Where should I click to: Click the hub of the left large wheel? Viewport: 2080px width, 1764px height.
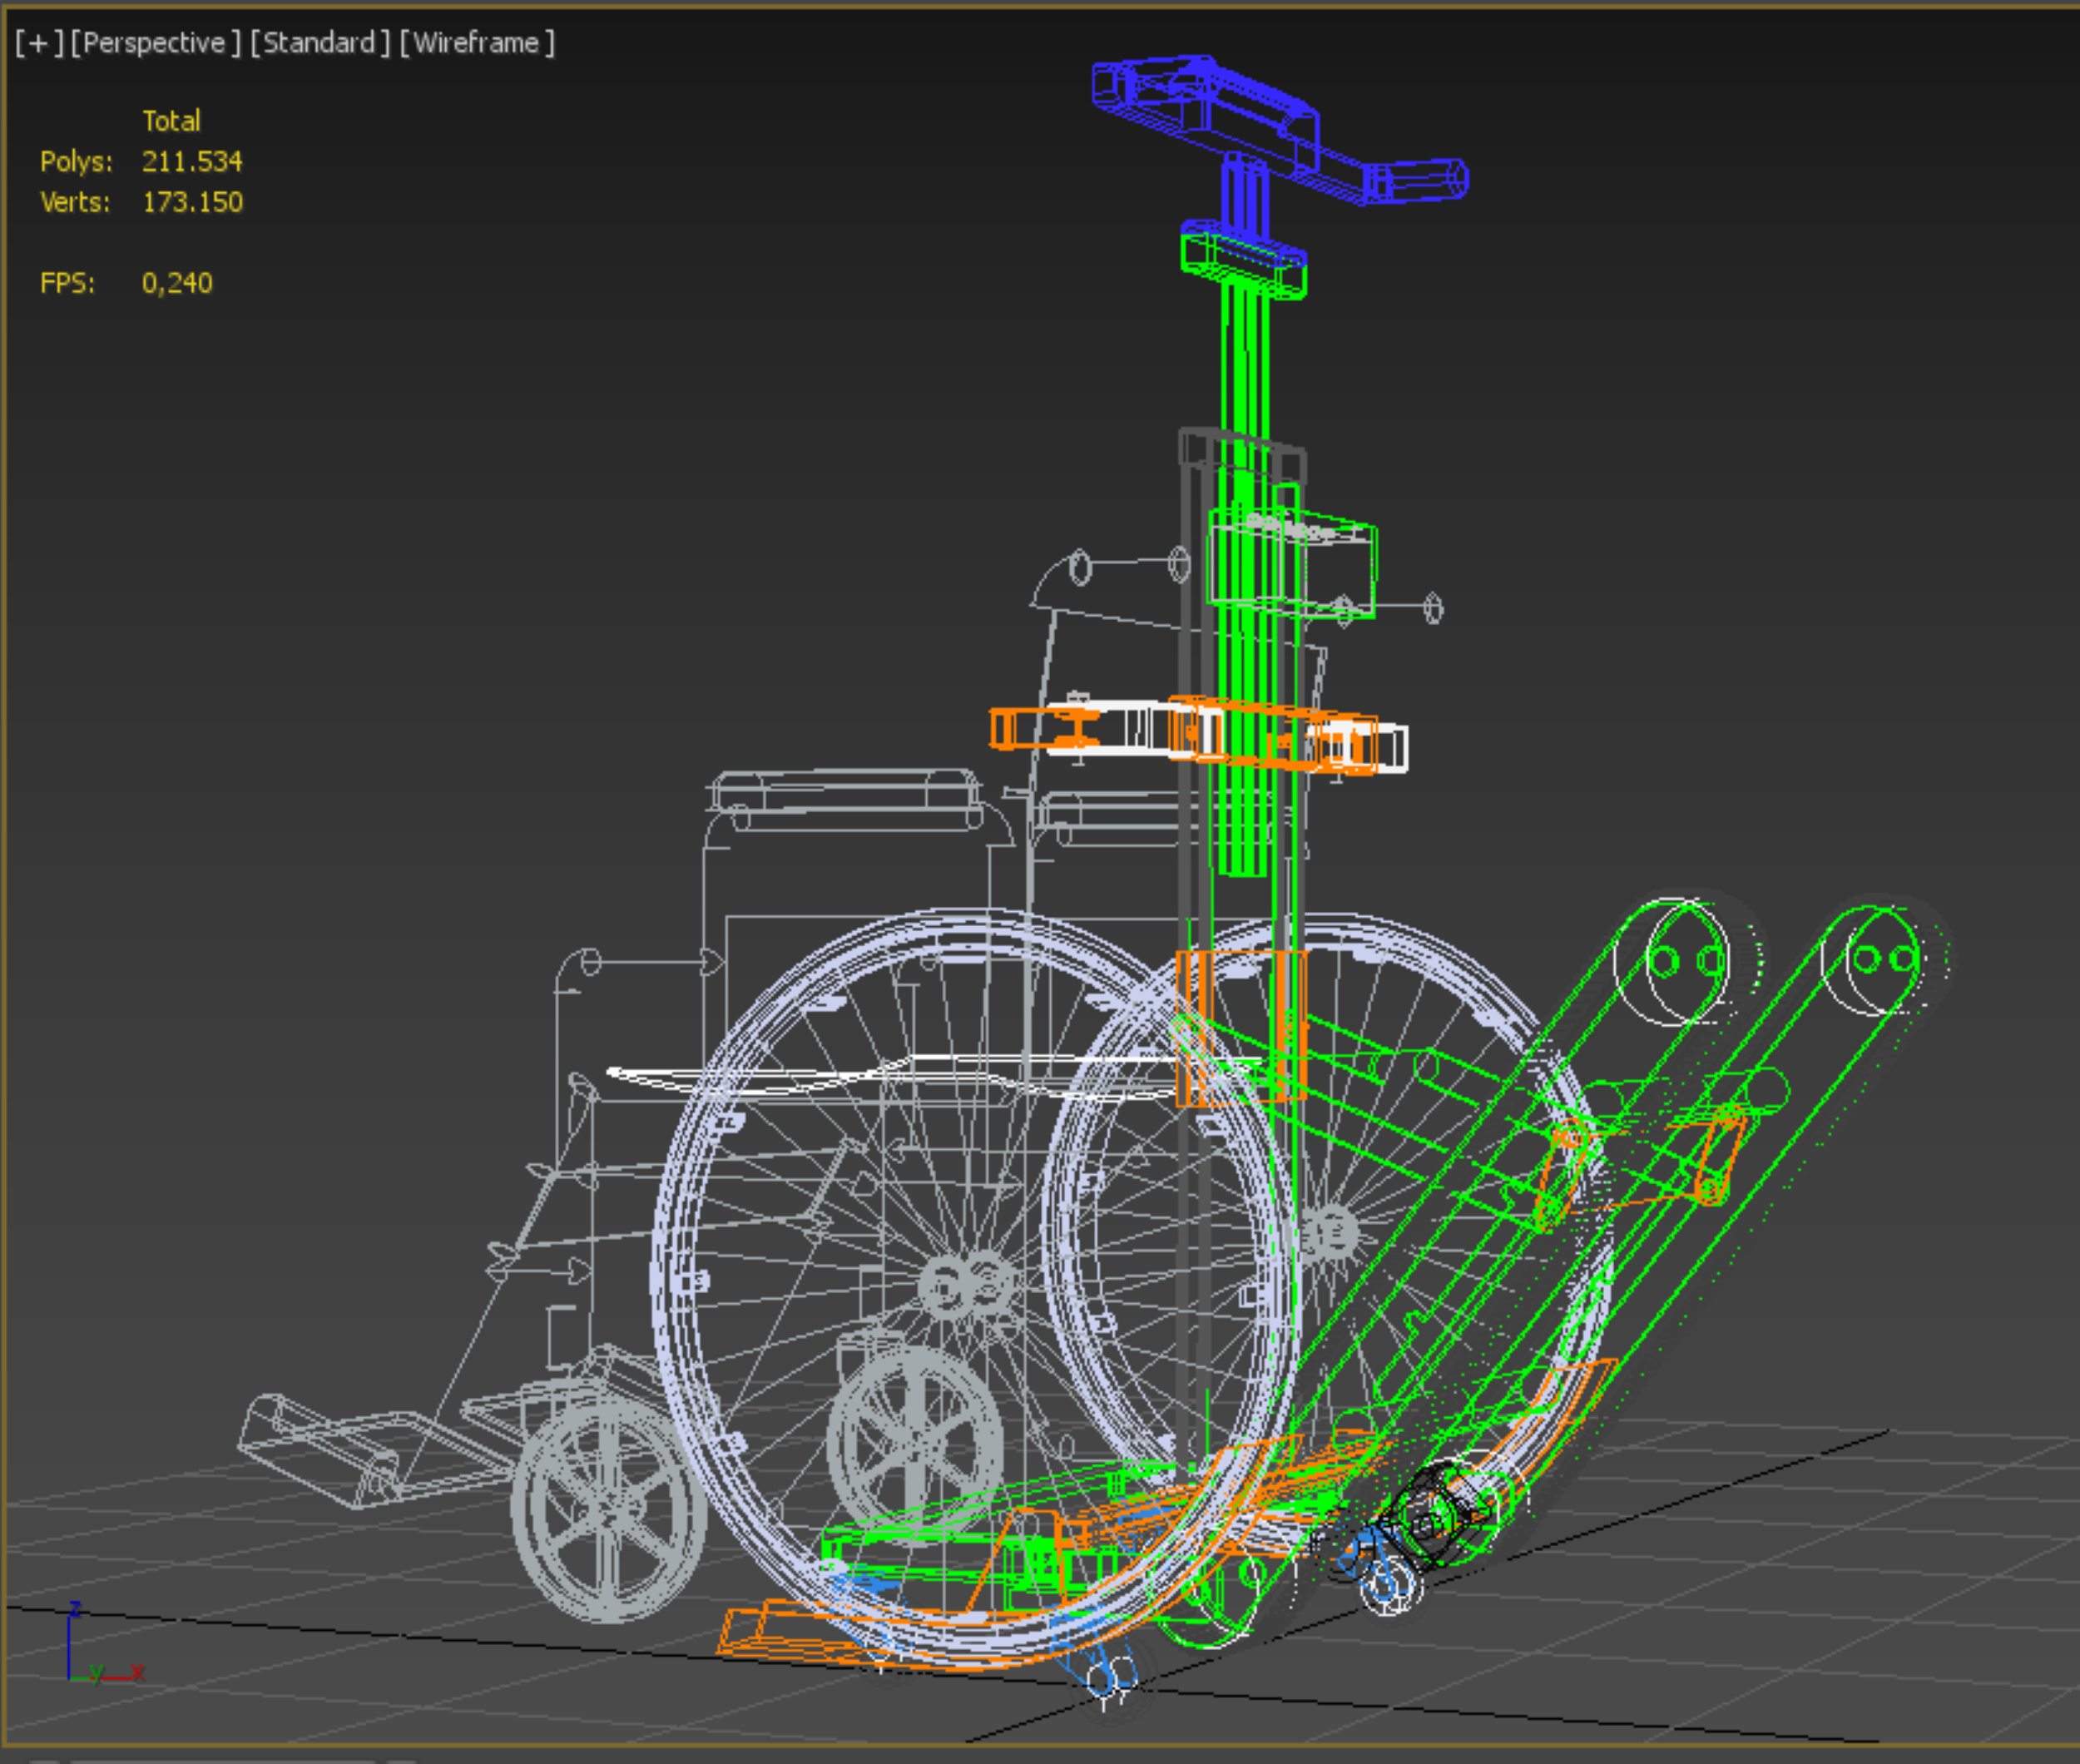967,1283
